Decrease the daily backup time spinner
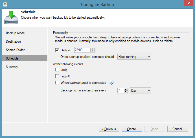Image resolution: width=195 pixels, height=138 pixels. [x=92, y=51]
